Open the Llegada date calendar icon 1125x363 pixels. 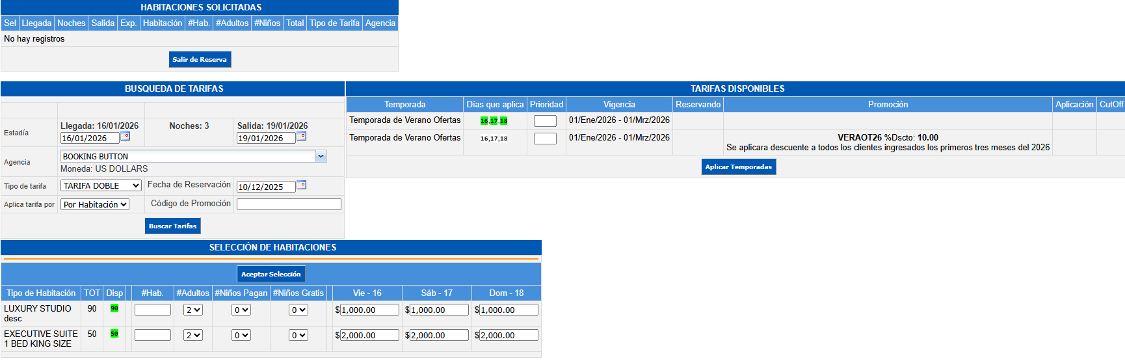coord(126,137)
